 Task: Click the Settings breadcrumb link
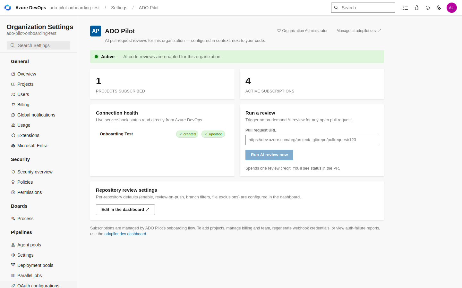(119, 8)
